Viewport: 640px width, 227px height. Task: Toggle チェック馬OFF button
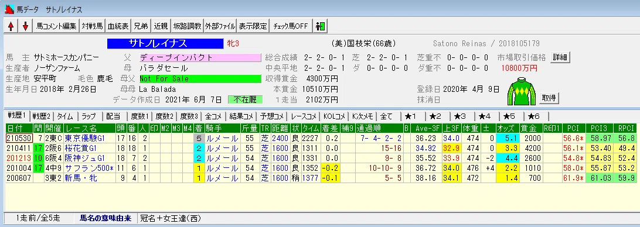point(291,26)
